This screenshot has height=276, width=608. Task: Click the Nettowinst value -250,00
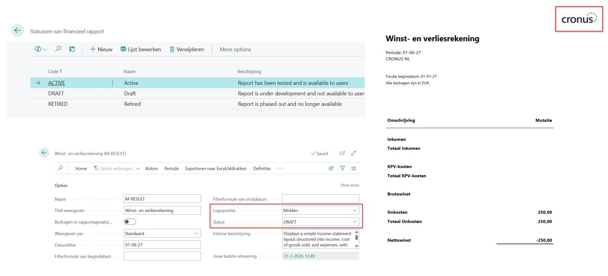coord(544,240)
